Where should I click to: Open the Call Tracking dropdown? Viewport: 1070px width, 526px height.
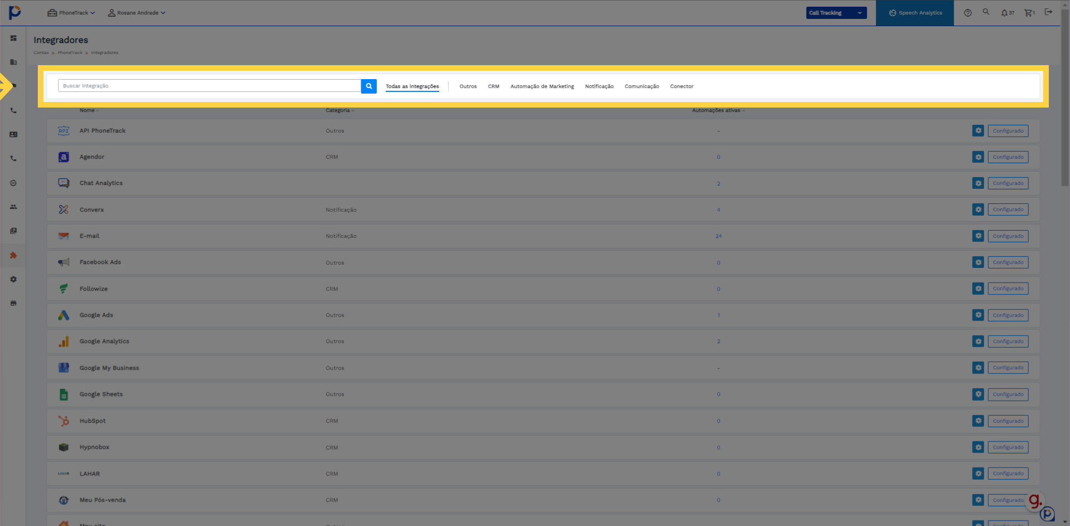[836, 13]
